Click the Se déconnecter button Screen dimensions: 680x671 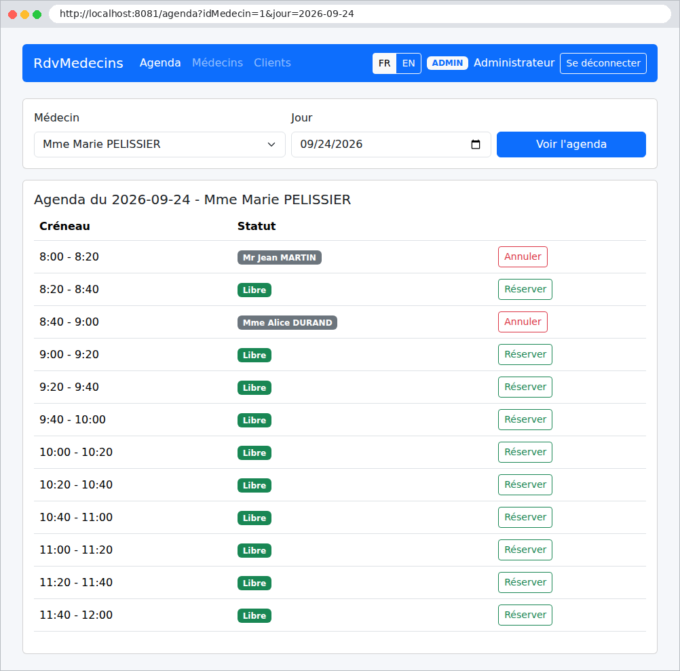point(603,63)
